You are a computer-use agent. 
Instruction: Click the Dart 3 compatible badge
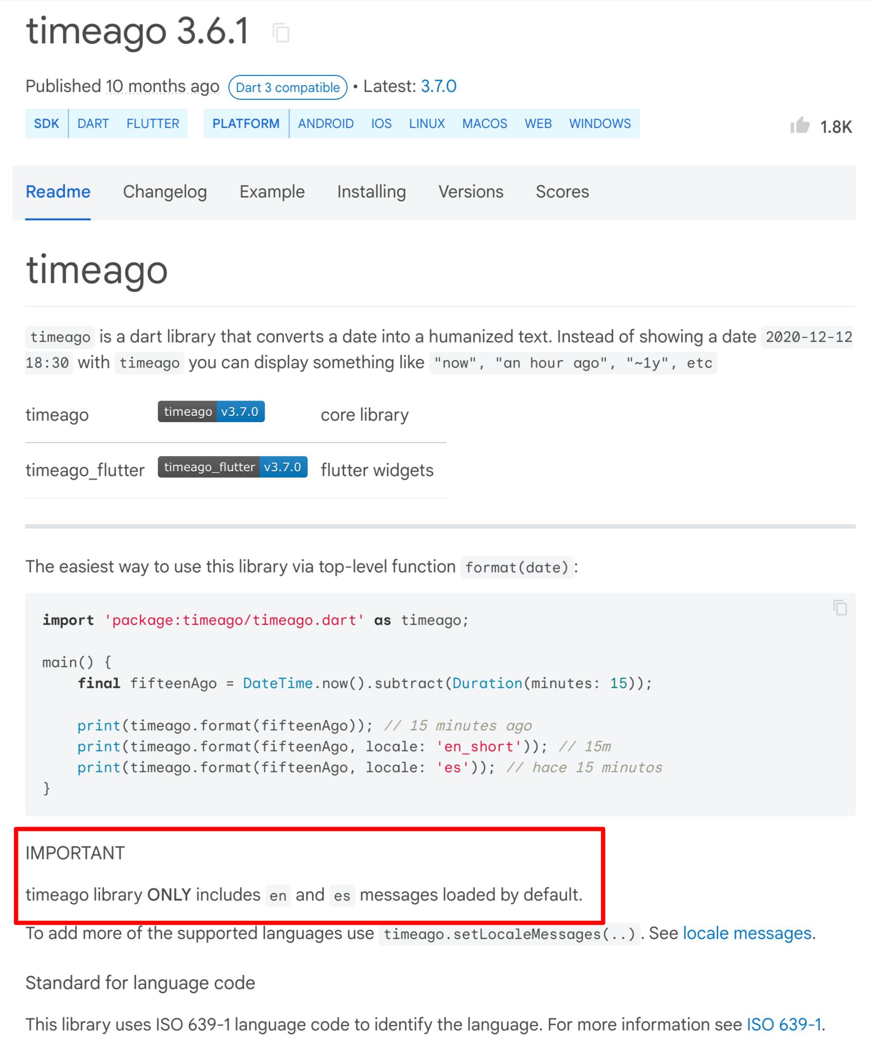288,87
